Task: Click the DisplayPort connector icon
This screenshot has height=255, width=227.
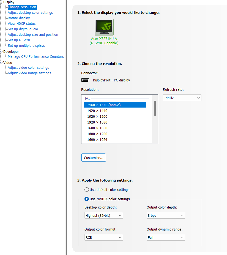Action: click(x=85, y=80)
